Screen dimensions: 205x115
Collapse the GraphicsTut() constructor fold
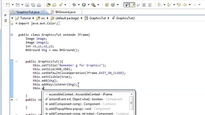pos(16,61)
